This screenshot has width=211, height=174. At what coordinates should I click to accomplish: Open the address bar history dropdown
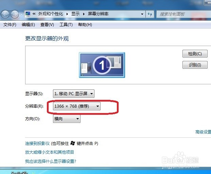[142, 14]
